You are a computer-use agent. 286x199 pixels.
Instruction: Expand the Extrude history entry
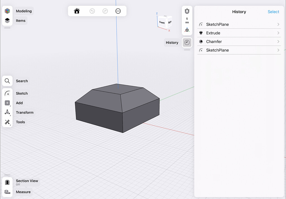(x=278, y=33)
